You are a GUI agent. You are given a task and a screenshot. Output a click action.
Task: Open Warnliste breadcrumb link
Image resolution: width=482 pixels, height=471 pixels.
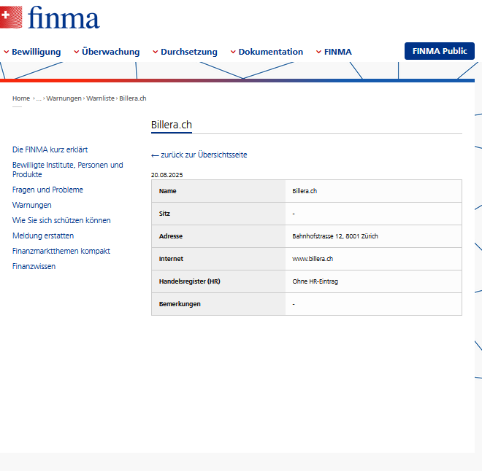tap(100, 98)
